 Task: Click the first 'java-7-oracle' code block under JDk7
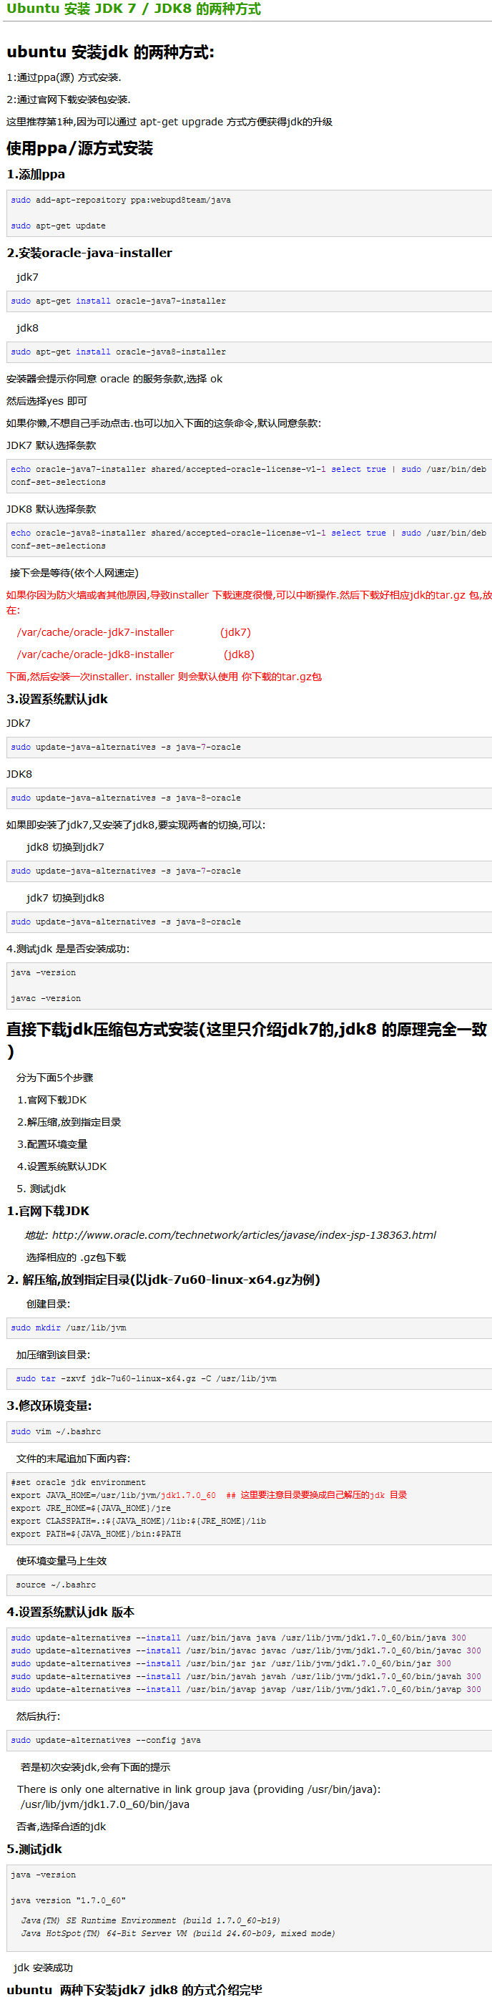pos(249,747)
